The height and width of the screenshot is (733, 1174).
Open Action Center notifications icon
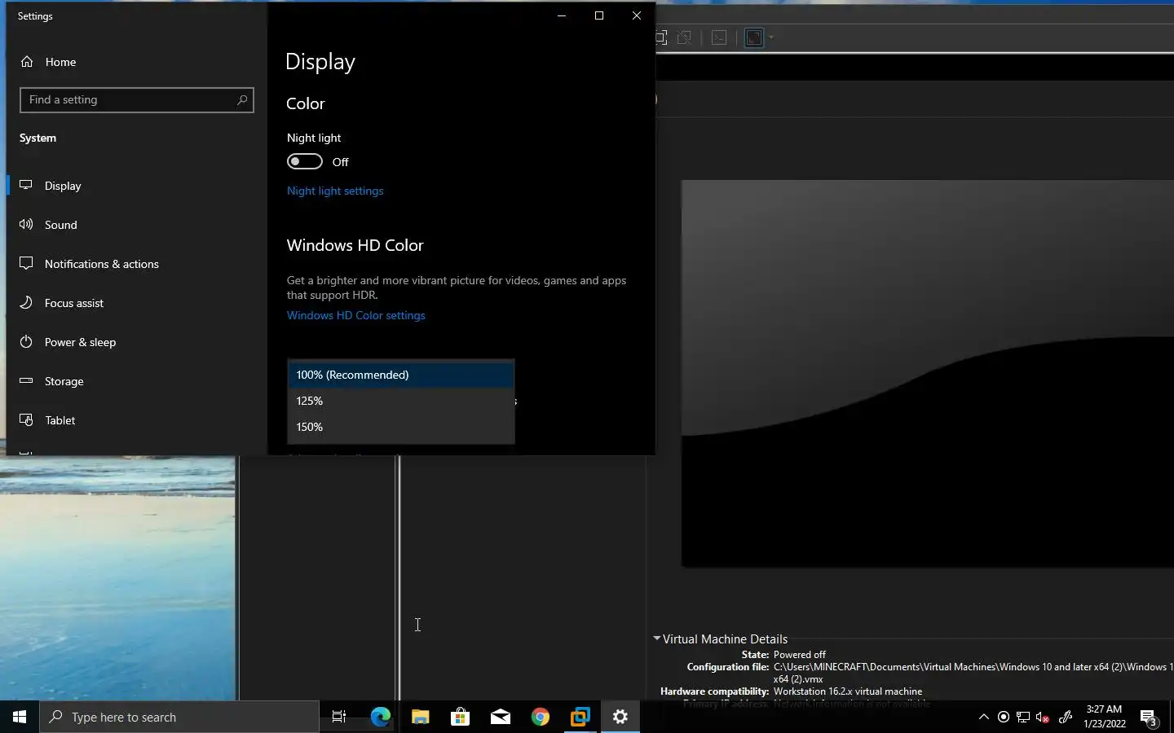point(1150,718)
